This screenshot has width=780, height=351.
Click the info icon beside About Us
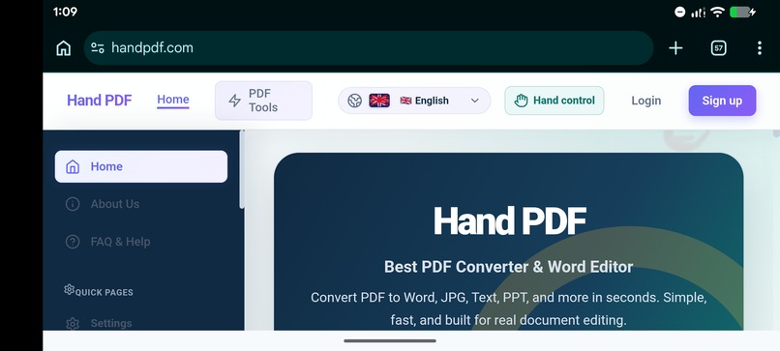point(73,204)
